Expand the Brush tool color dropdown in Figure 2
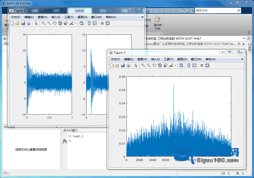 pos(175,66)
